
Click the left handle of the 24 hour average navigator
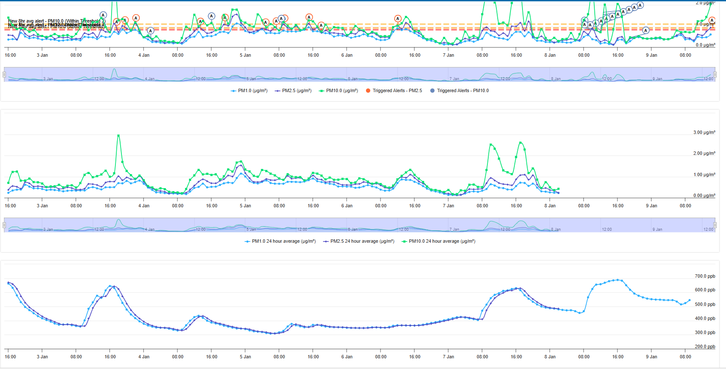pyautogui.click(x=4, y=225)
